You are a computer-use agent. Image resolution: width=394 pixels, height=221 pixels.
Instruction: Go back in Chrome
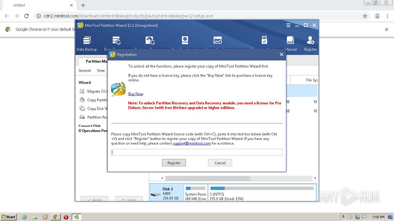(x=7, y=16)
